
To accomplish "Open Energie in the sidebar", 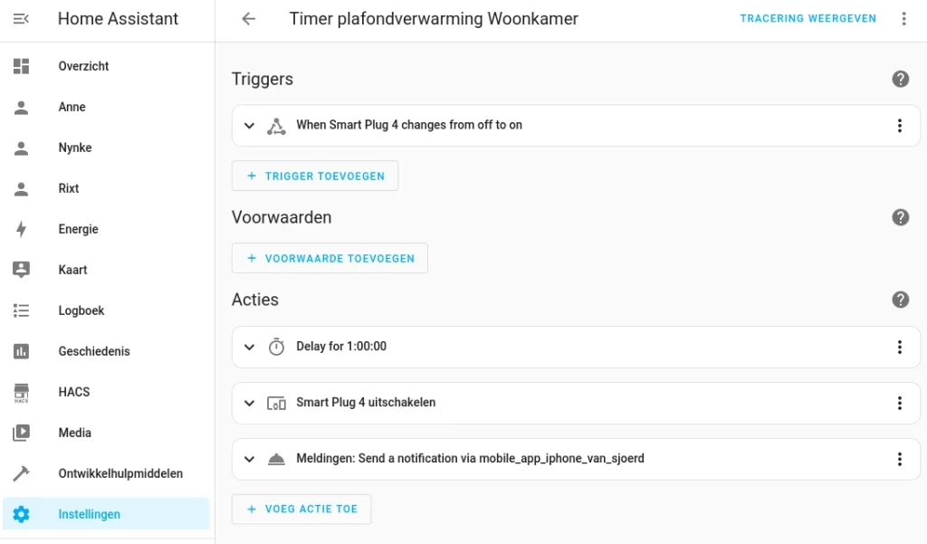I will coord(78,229).
